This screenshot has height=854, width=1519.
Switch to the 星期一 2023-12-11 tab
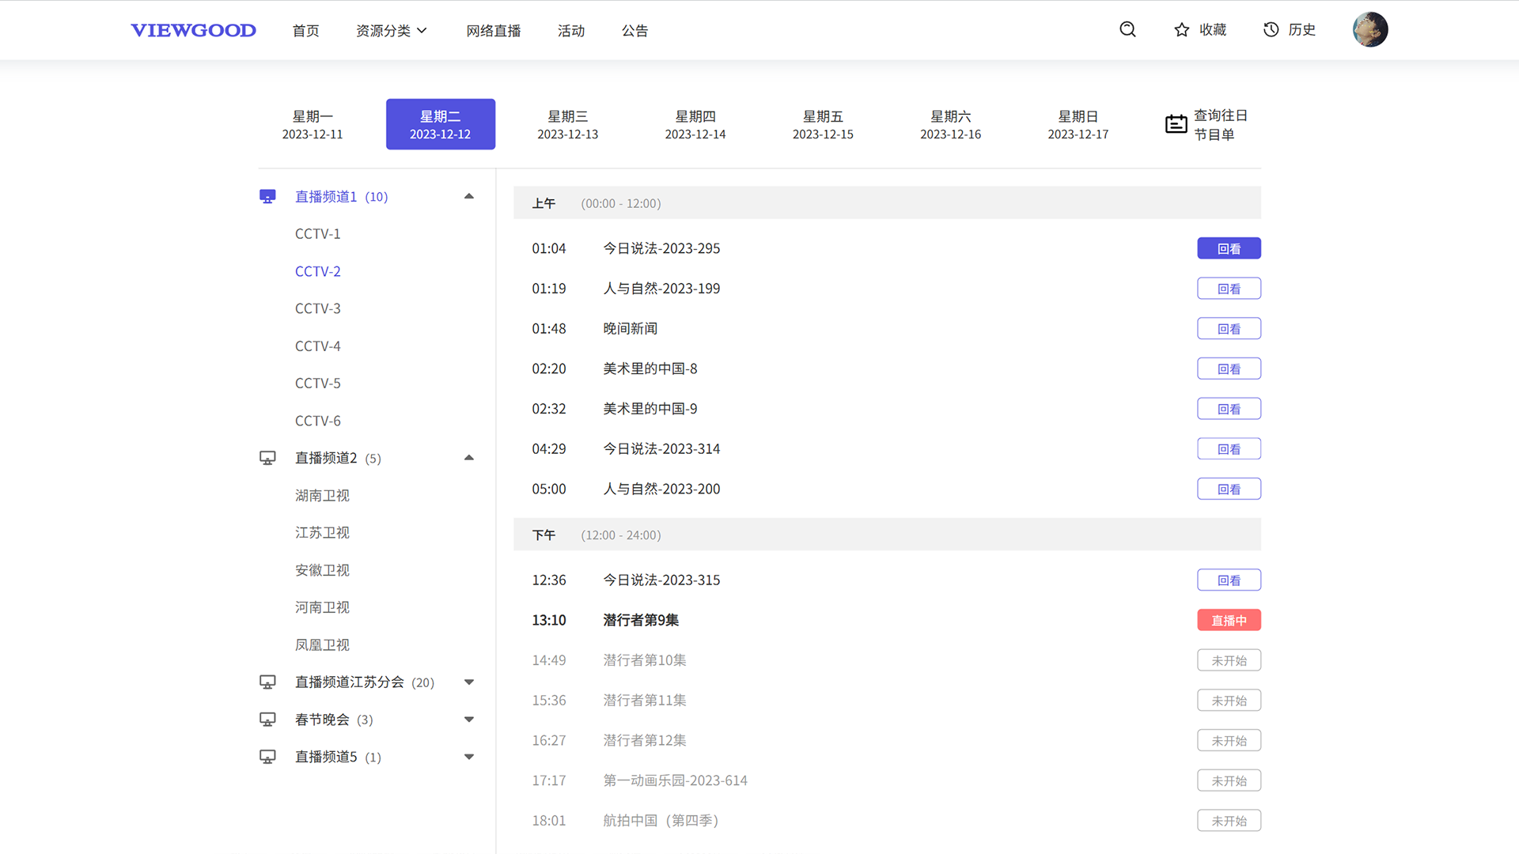313,124
